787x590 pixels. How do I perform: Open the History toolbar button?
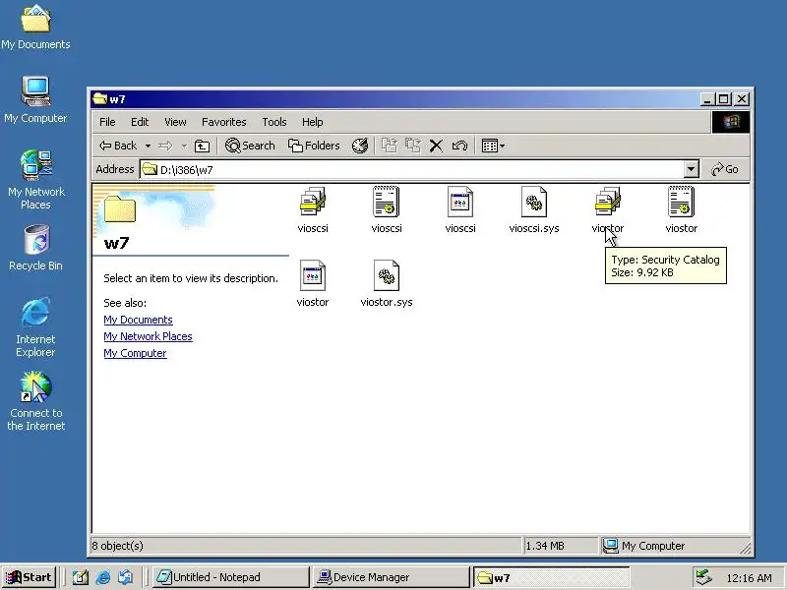pos(360,146)
